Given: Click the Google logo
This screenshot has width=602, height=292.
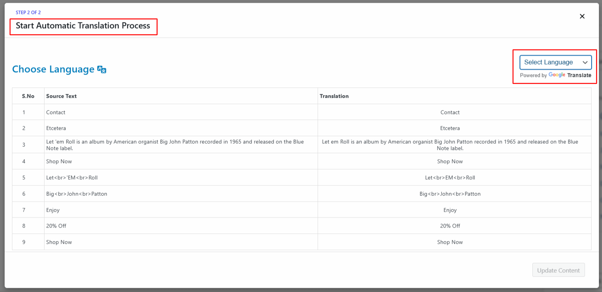Looking at the screenshot, I should [x=557, y=75].
